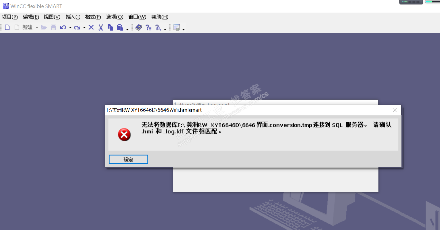The height and width of the screenshot is (230, 440).
Task: Click the question mark magnifier search icon
Action: (158, 27)
